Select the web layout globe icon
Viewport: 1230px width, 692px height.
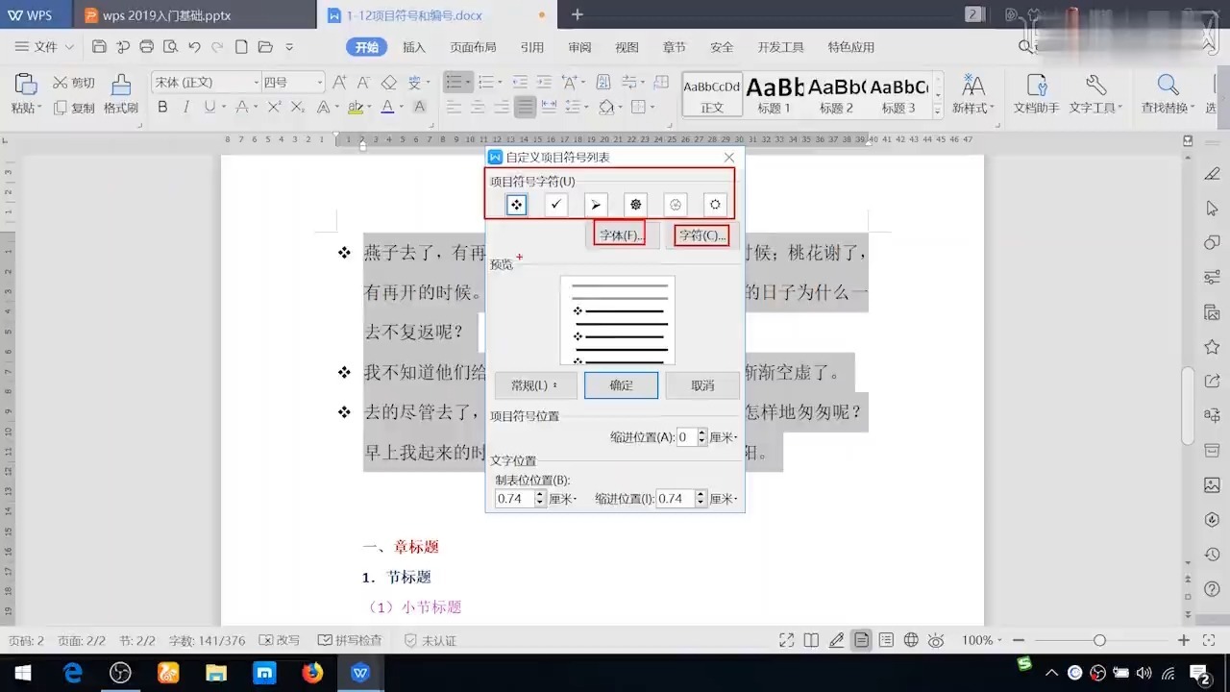pyautogui.click(x=910, y=640)
